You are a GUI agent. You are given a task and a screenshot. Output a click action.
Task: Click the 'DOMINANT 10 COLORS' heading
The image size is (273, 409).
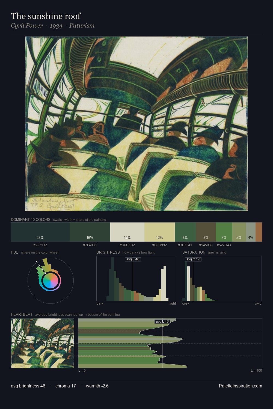click(31, 219)
